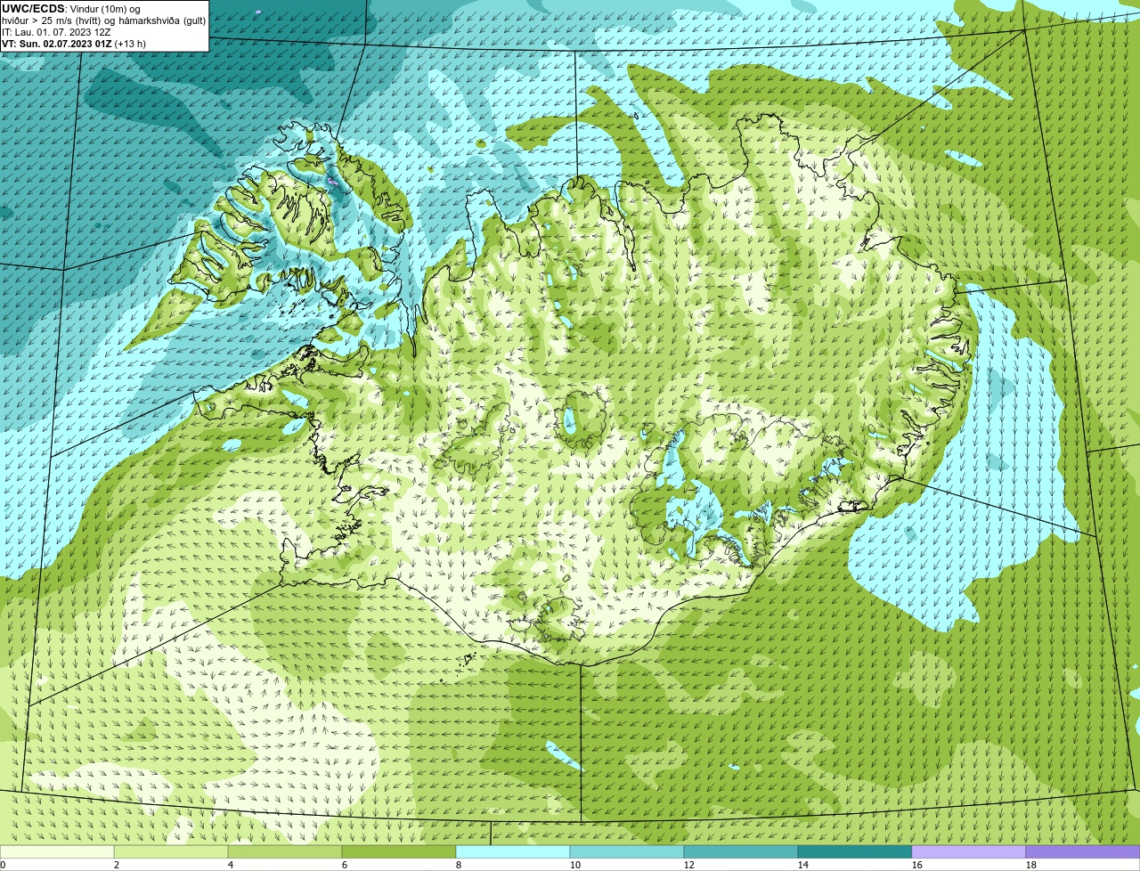Click the '4' legend scale label
The image size is (1140, 871).
pos(231,865)
